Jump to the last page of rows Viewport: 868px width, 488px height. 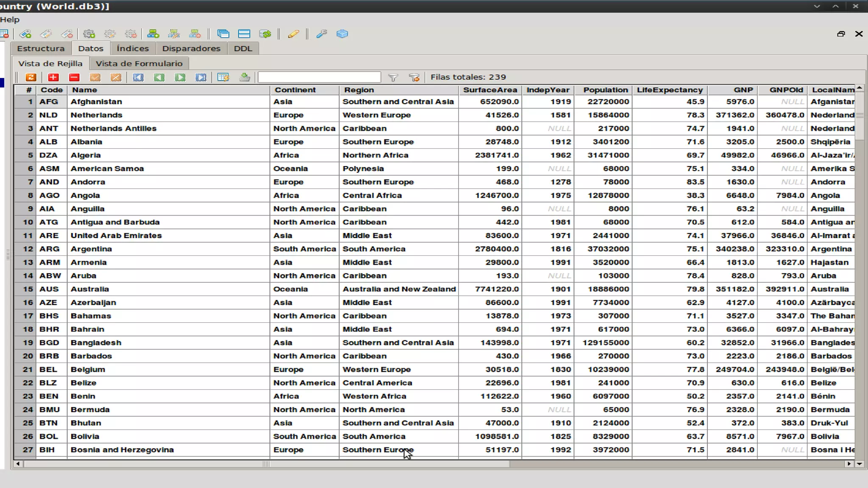coord(201,77)
